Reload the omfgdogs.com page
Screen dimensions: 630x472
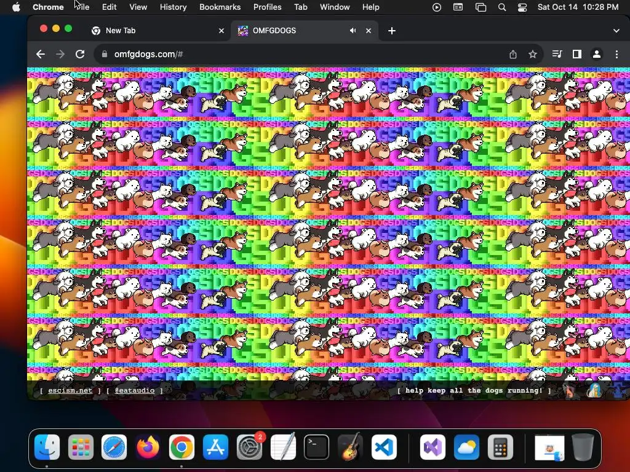[x=80, y=54]
